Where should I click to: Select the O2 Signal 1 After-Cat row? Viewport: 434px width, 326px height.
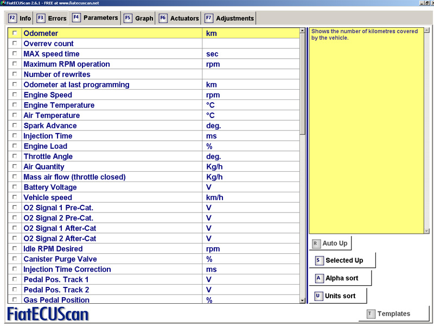tap(154, 228)
